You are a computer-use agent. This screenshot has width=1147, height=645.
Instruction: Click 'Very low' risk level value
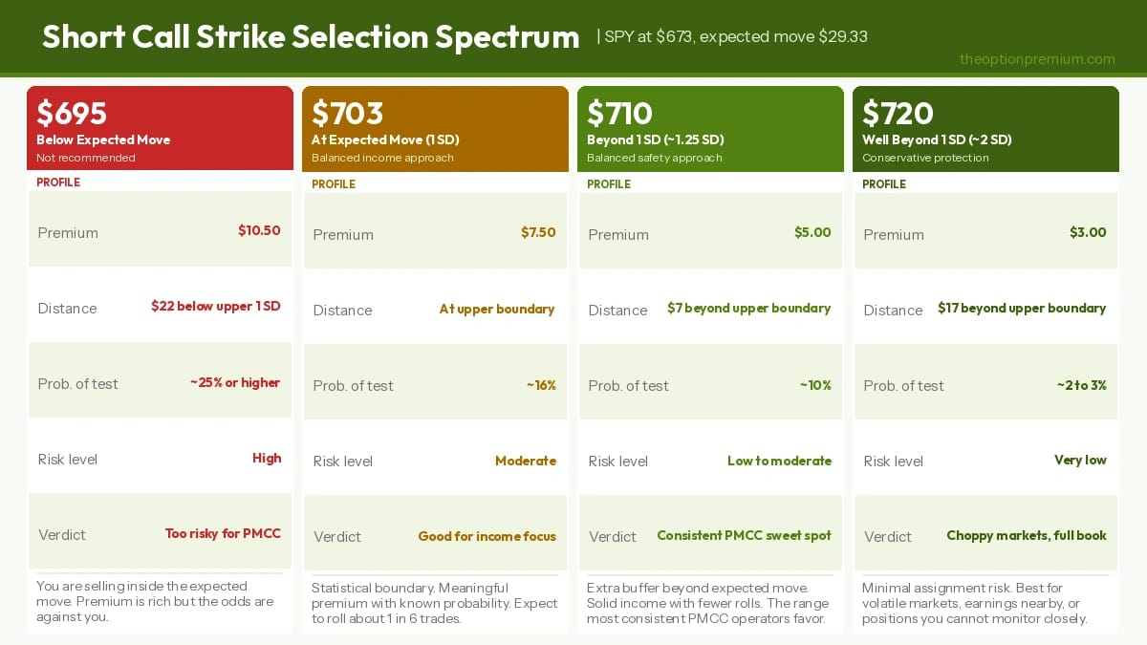click(1080, 460)
